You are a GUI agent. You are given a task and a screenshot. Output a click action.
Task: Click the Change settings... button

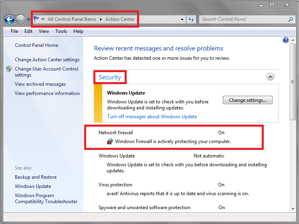pyautogui.click(x=248, y=100)
